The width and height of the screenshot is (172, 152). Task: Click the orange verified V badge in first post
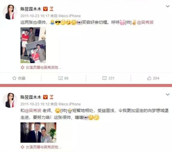(45, 9)
